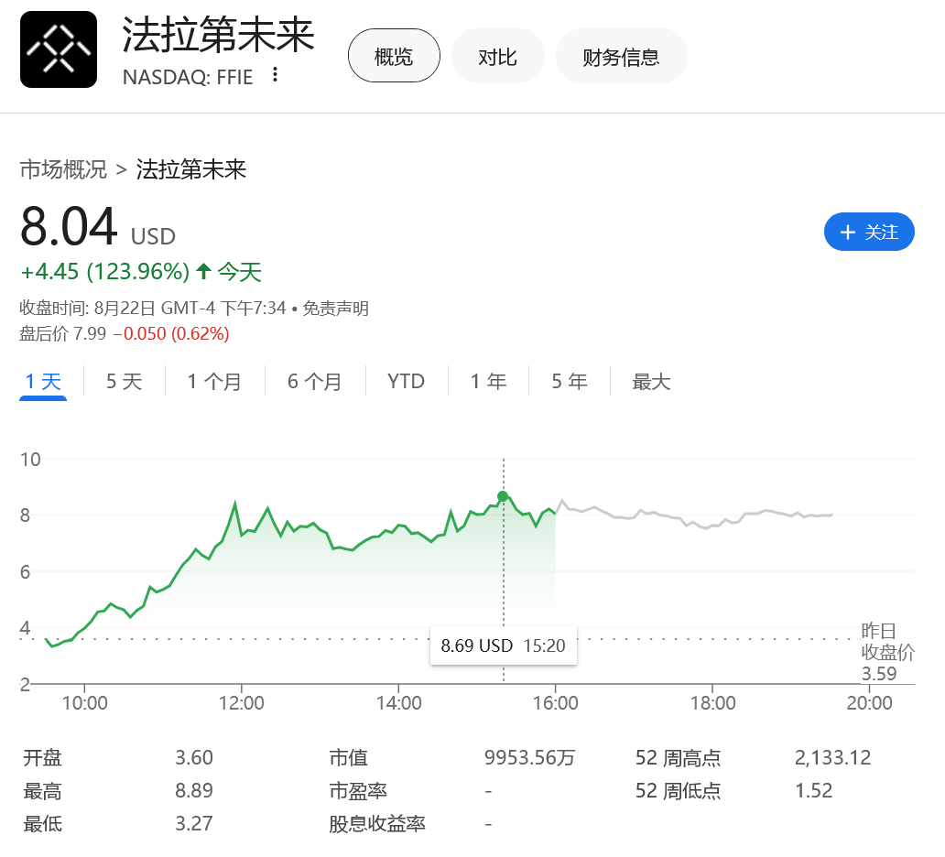Open the three-dot more options menu

(x=275, y=75)
